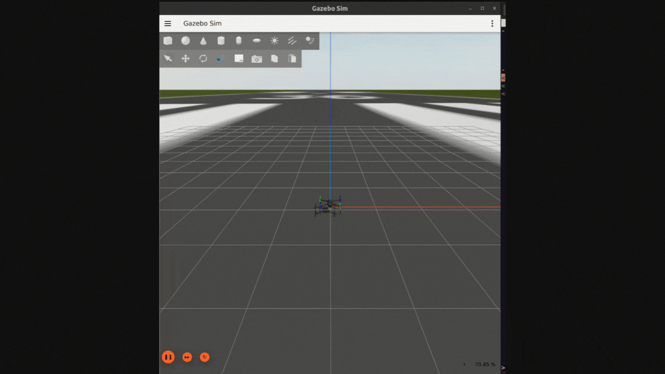
Task: Insert a box shape
Action: click(168, 41)
